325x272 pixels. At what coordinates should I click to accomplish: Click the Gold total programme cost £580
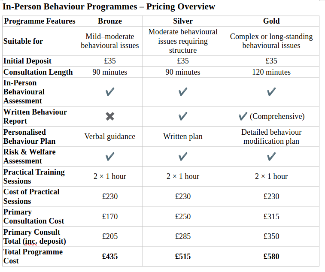click(x=271, y=257)
